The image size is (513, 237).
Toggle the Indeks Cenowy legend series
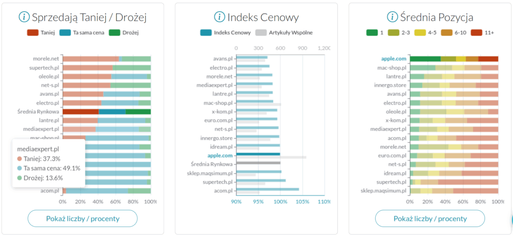(226, 33)
